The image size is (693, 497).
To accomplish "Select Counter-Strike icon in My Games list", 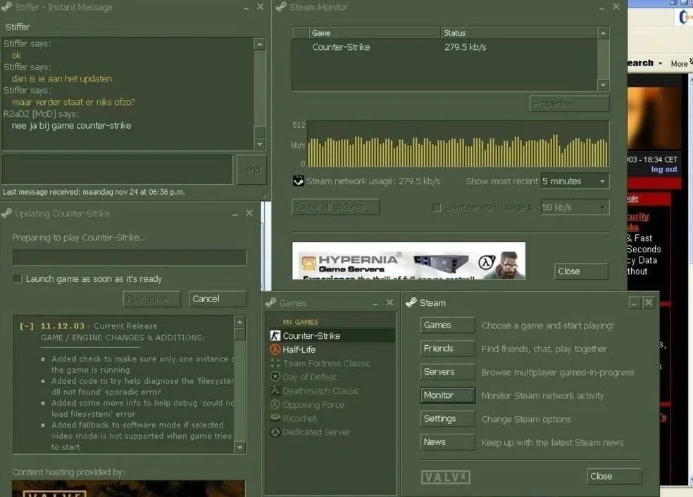I will [275, 335].
